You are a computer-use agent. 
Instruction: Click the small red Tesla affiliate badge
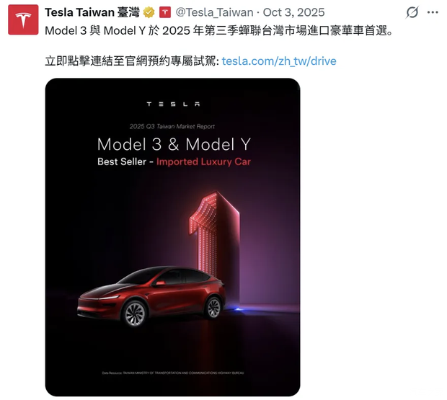click(x=165, y=12)
